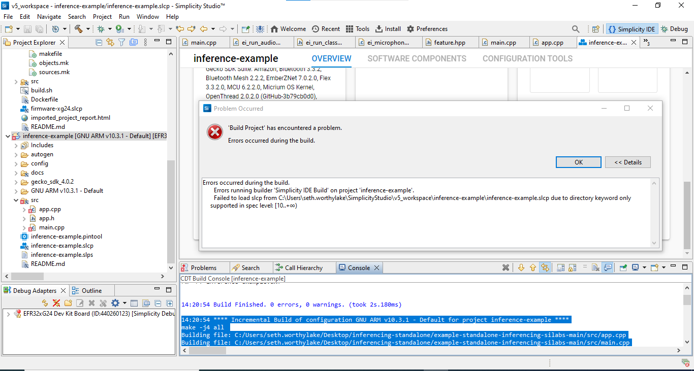The height and width of the screenshot is (371, 694).
Task: Click the Build hammer icon
Action: pyautogui.click(x=79, y=29)
